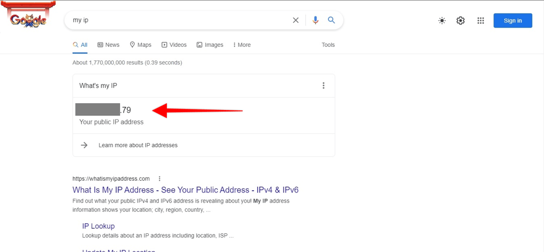Open options dots beside whatismyipaddress.com
Image resolution: width=544 pixels, height=252 pixels.
point(159,179)
